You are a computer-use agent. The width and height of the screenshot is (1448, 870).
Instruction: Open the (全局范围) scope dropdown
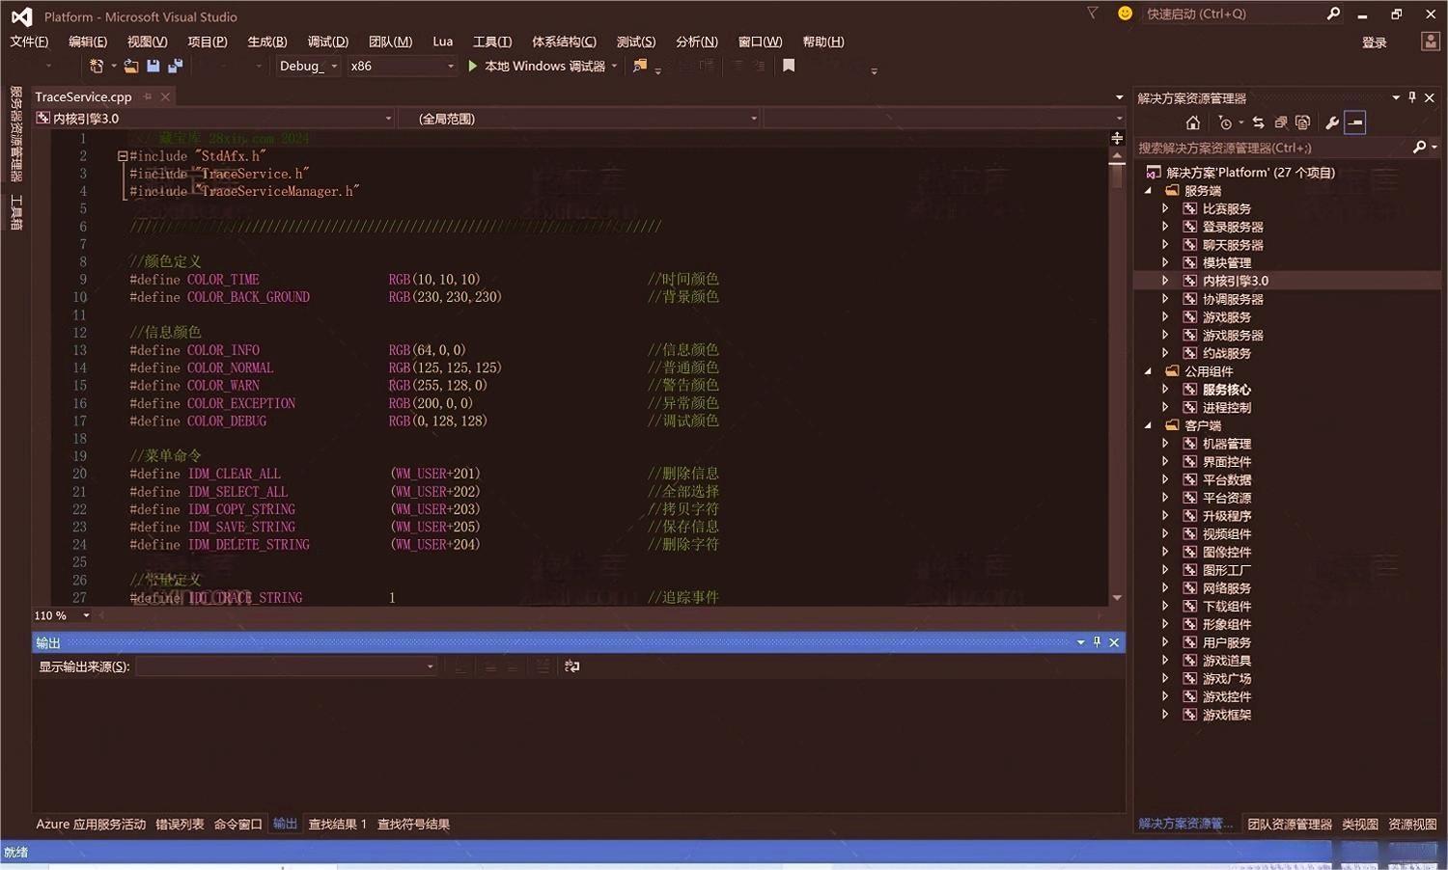click(x=579, y=119)
